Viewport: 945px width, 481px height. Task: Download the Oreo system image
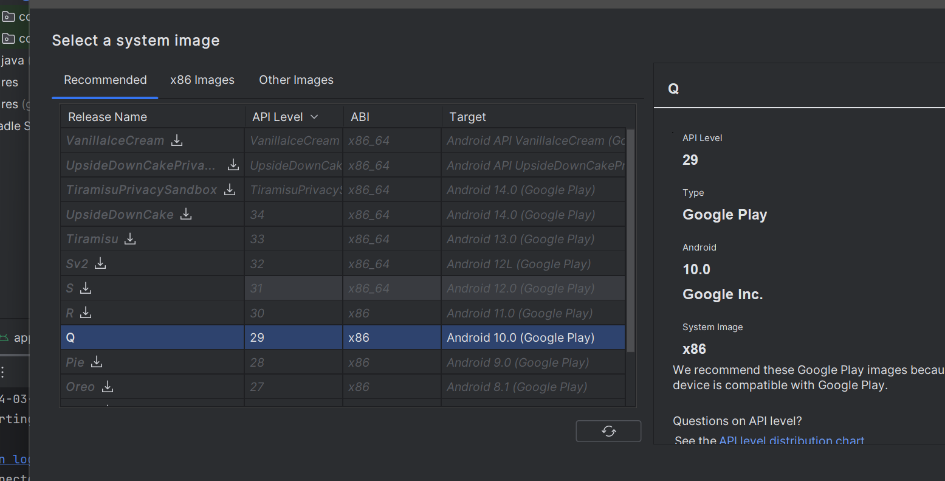point(108,386)
